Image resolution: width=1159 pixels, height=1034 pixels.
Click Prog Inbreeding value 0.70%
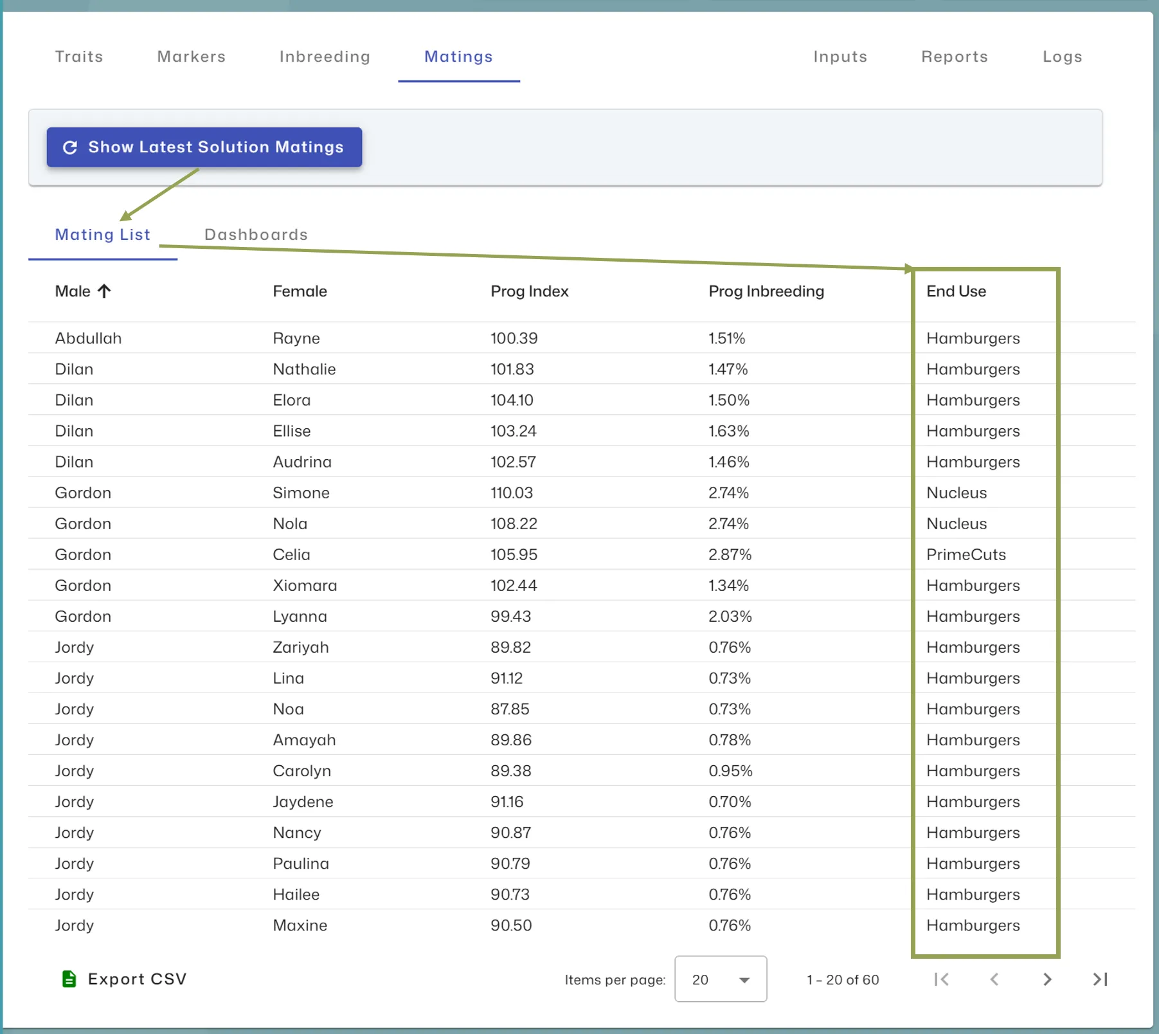730,801
